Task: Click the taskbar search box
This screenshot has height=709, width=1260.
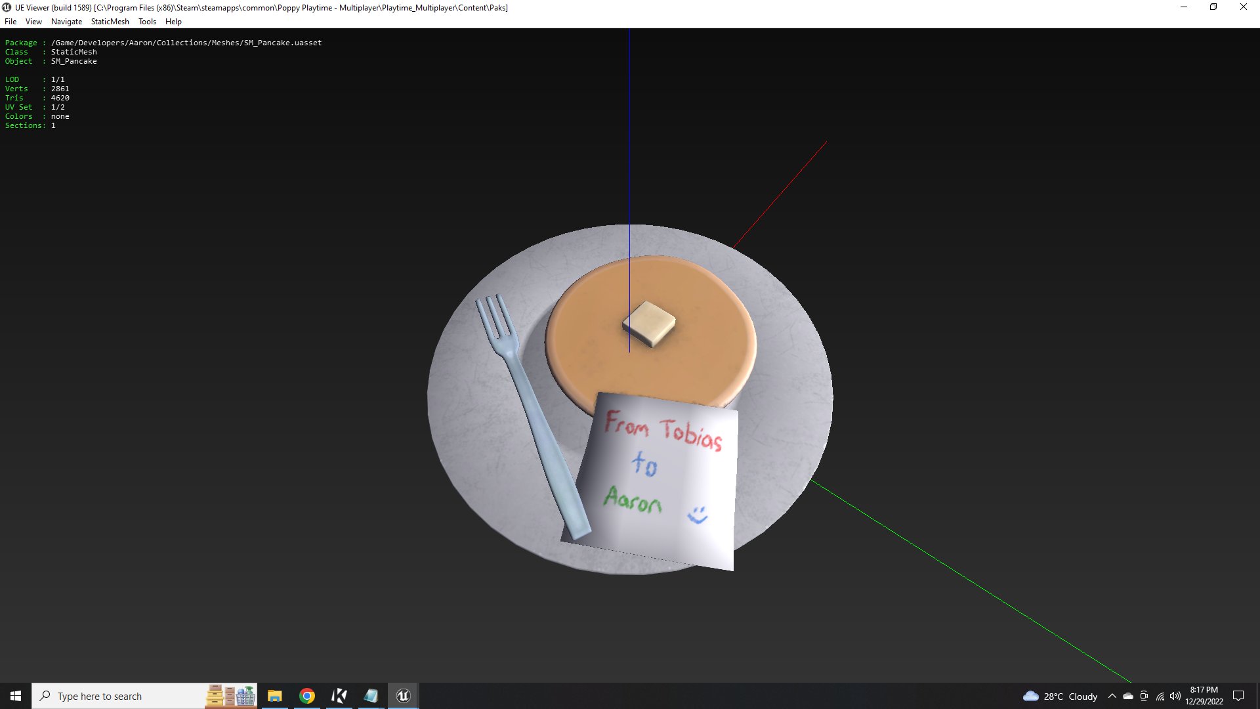Action: [144, 696]
